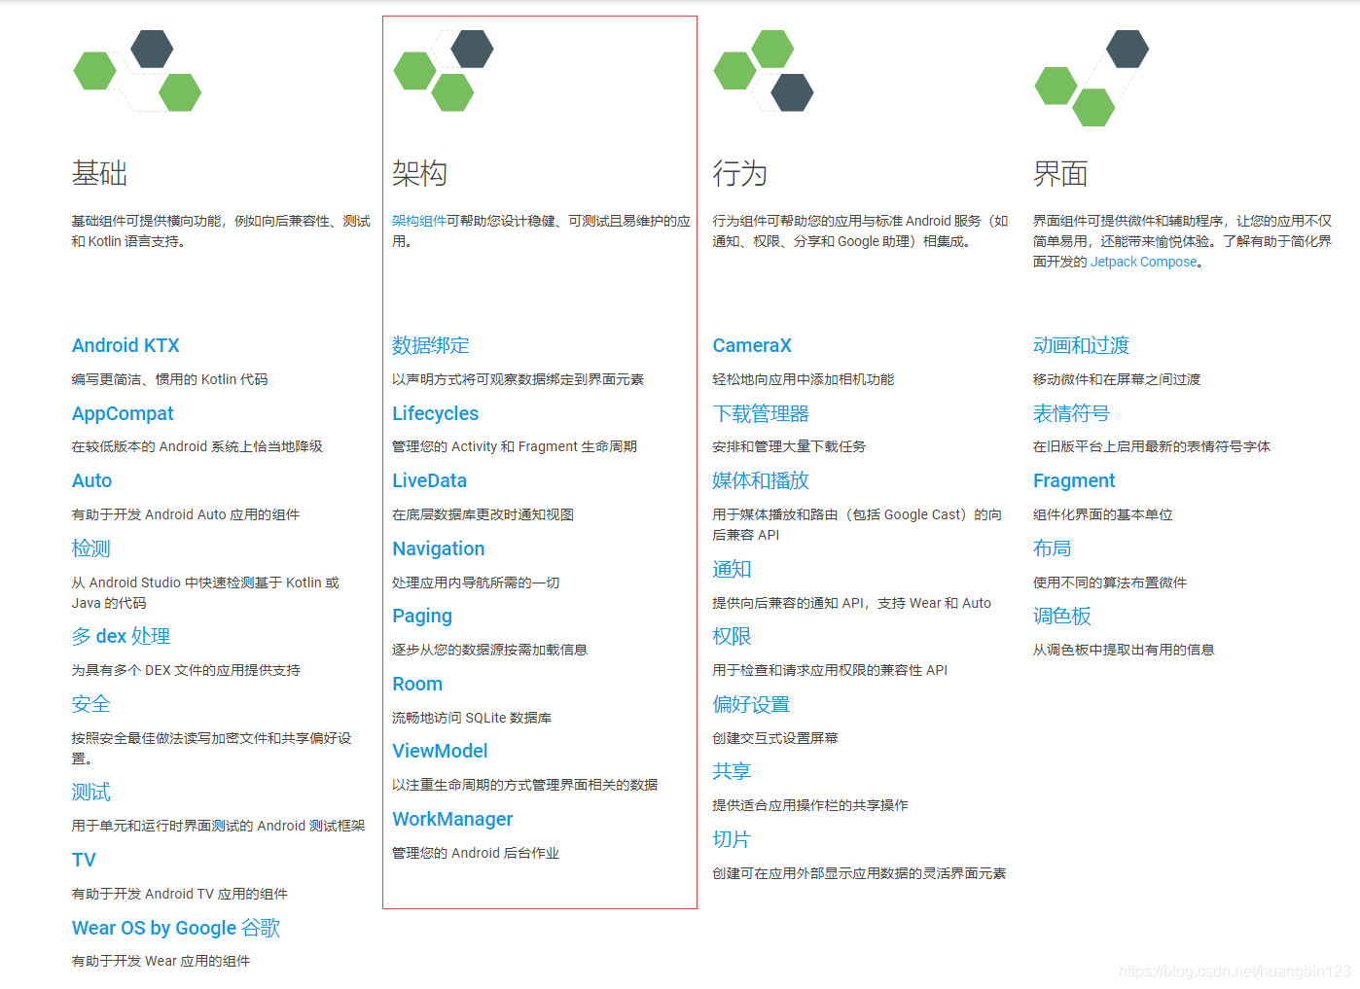Open the 权限 link

[x=732, y=636]
